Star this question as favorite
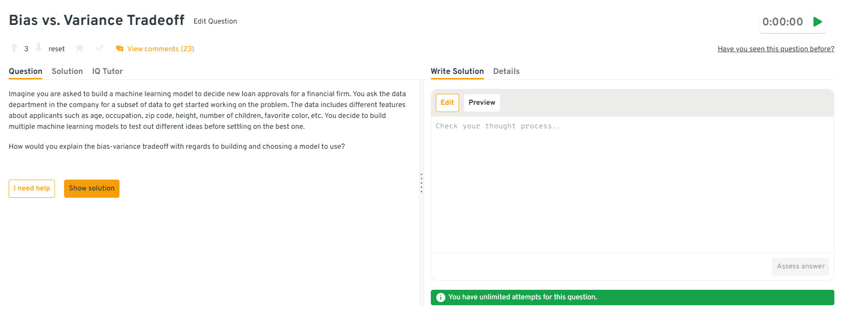843x317 pixels. (80, 48)
